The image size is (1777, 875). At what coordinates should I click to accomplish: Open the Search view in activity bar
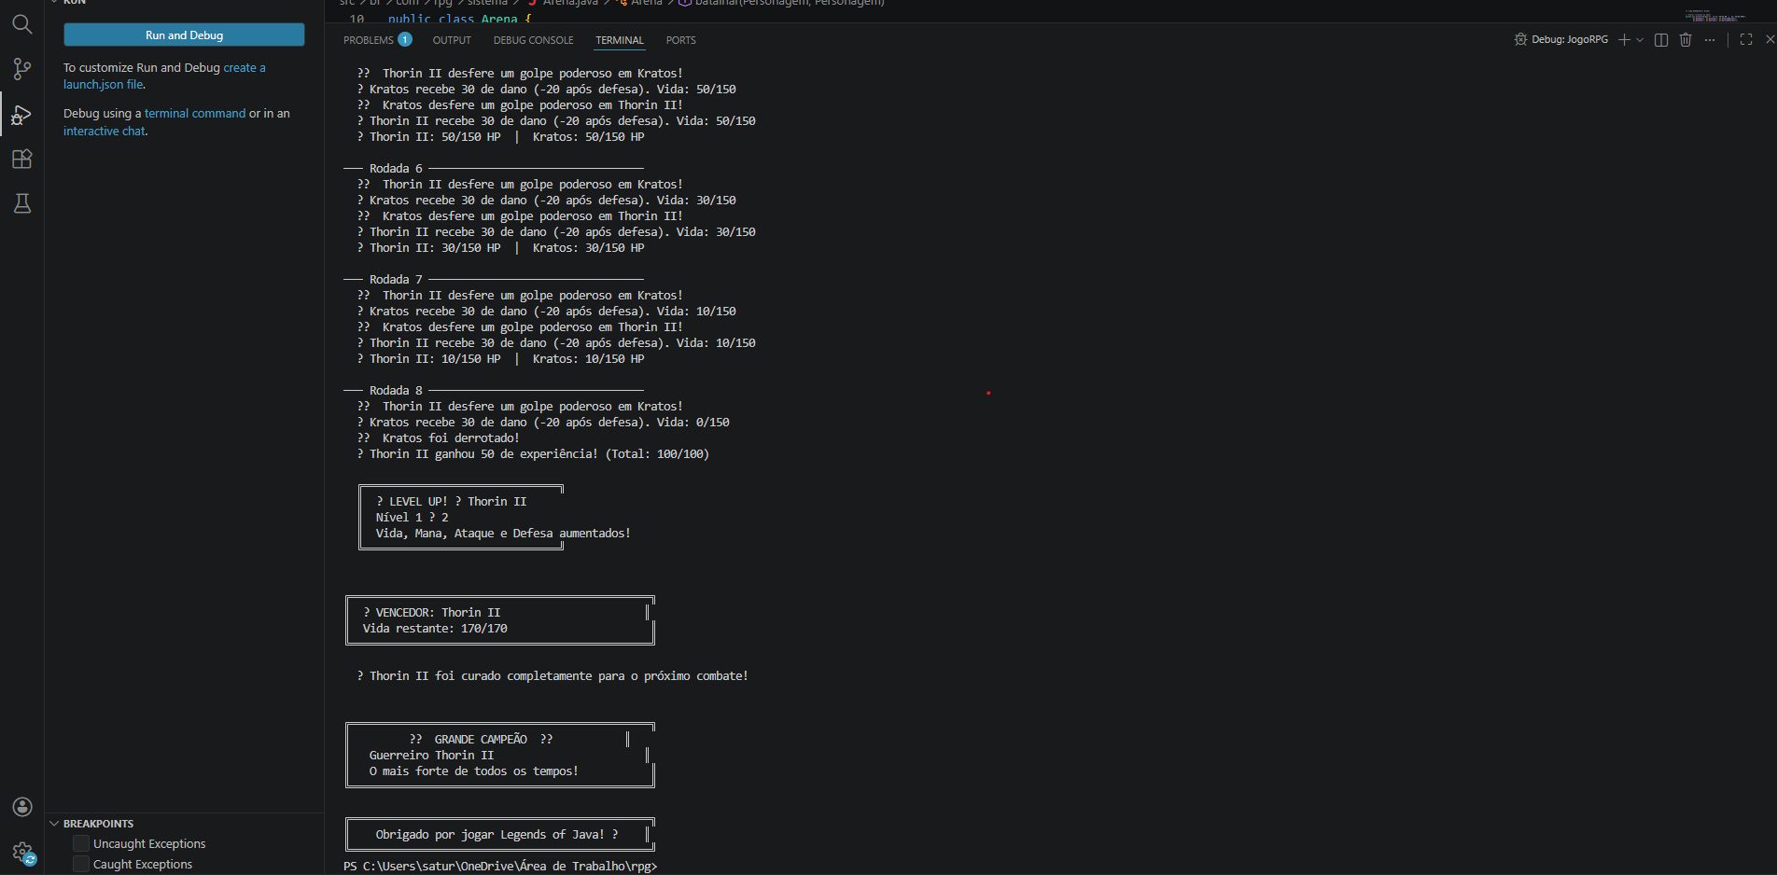click(21, 25)
